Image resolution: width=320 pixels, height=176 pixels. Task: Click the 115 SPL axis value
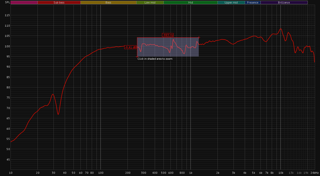[x=7, y=15]
